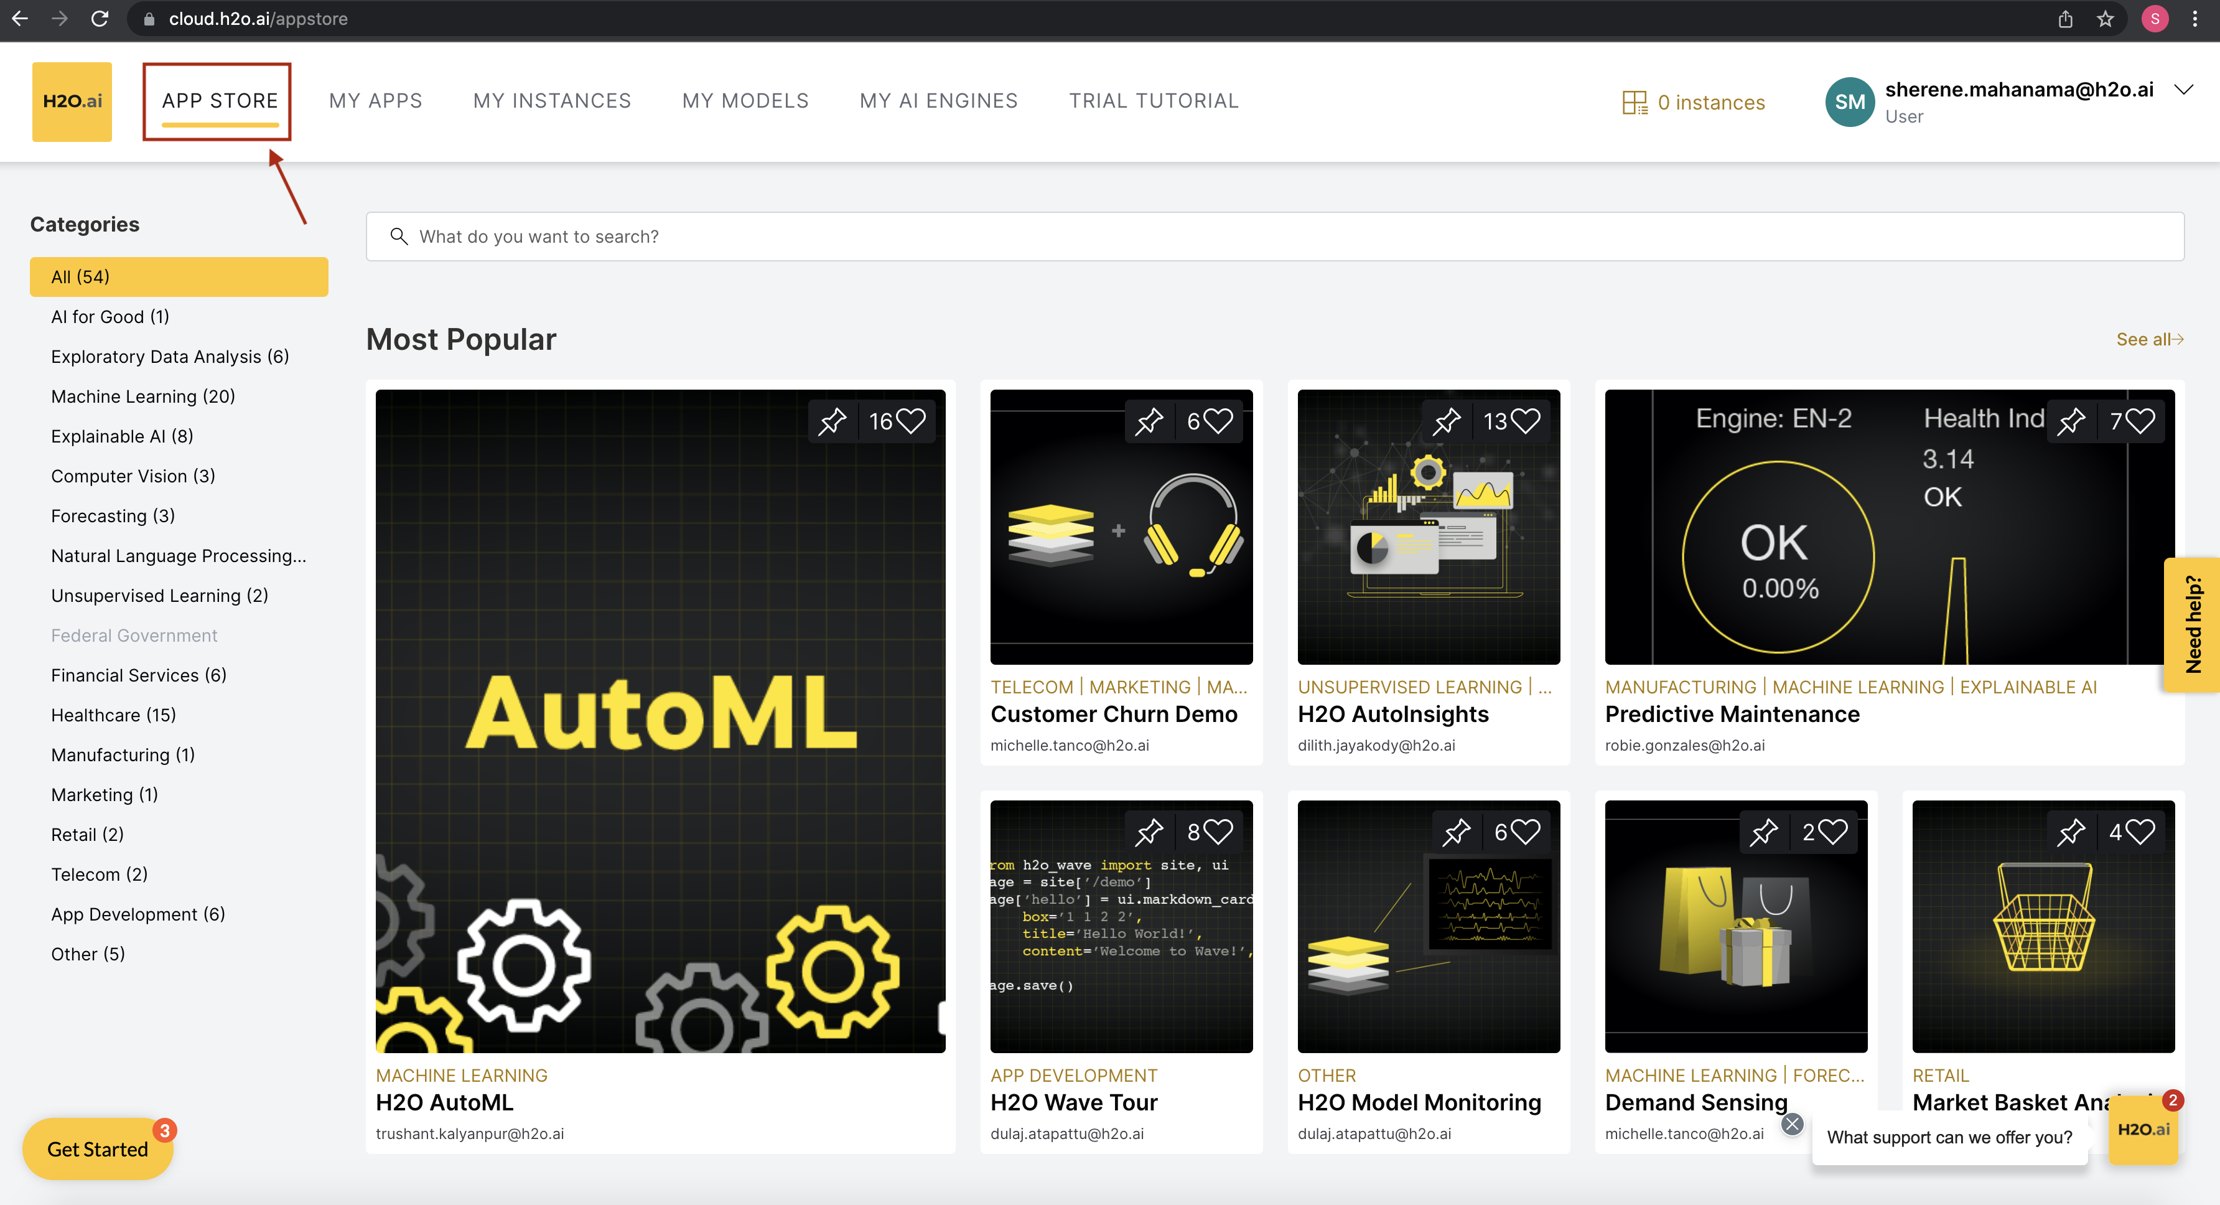
Task: Click the SM user avatar
Action: coord(1849,101)
